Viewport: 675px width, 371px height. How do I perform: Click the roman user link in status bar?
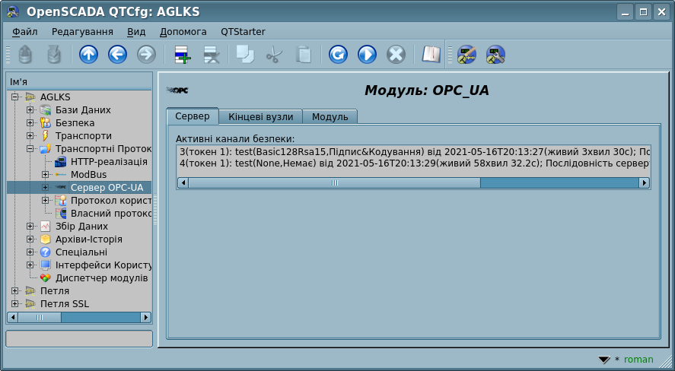tap(638, 360)
